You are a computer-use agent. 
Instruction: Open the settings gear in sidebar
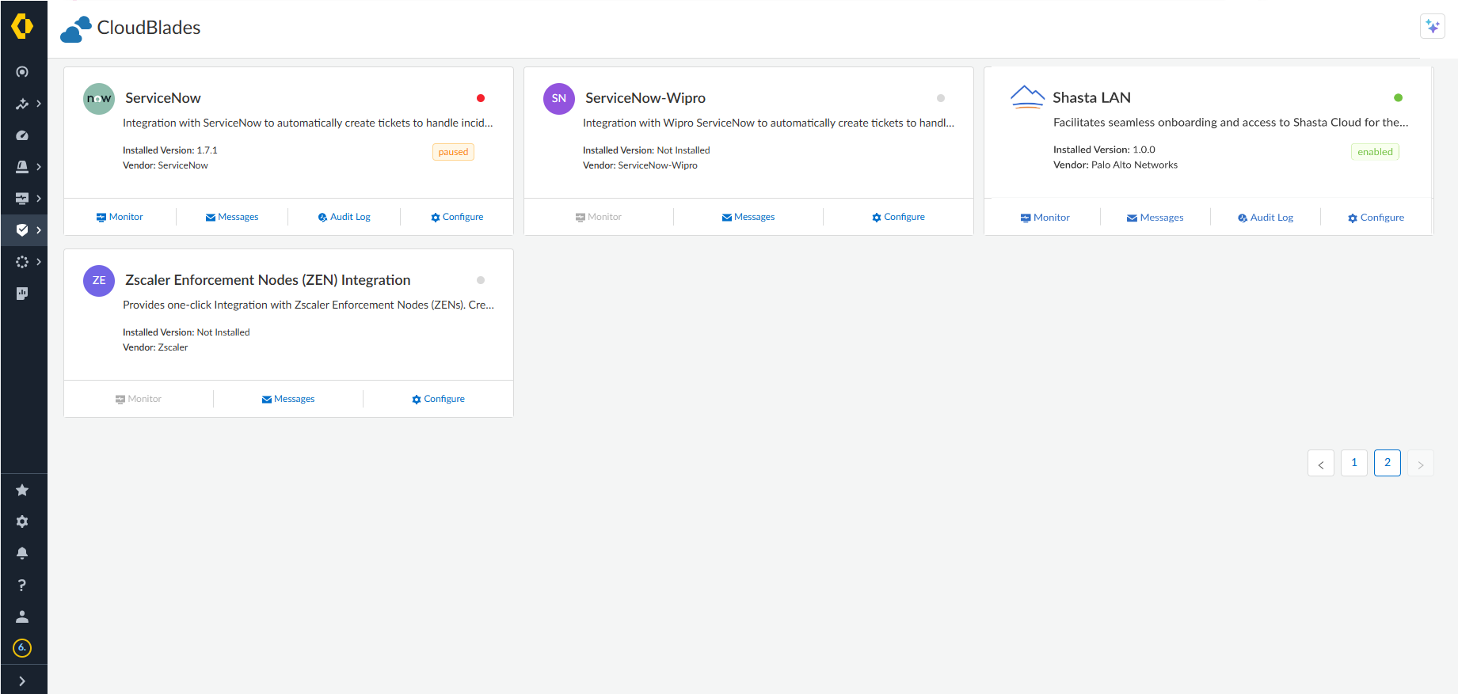tap(22, 522)
